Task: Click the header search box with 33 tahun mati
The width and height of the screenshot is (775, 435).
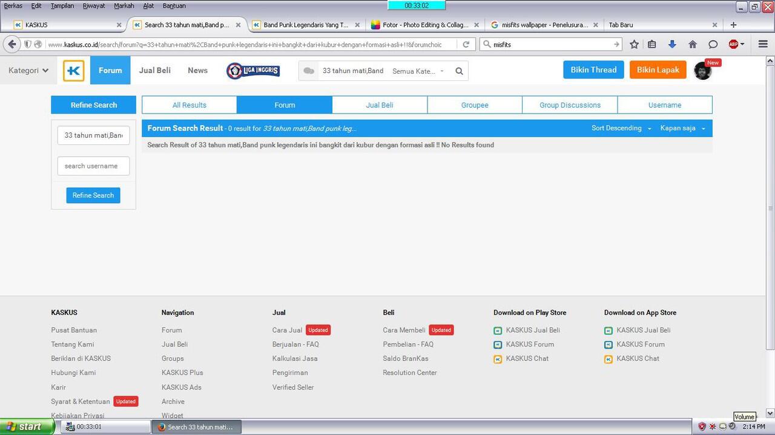Action: point(353,71)
